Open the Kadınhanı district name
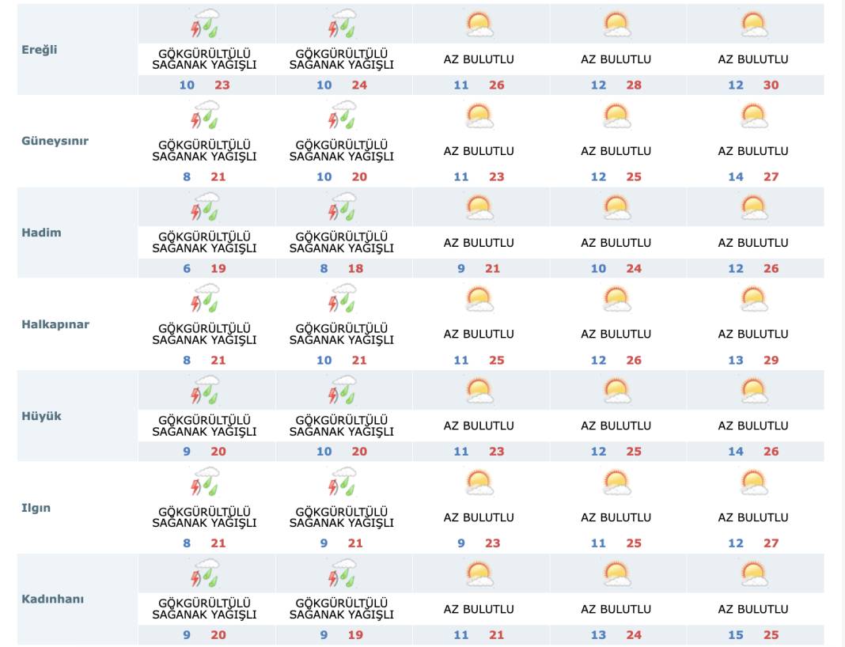This screenshot has width=845, height=647. tap(53, 599)
